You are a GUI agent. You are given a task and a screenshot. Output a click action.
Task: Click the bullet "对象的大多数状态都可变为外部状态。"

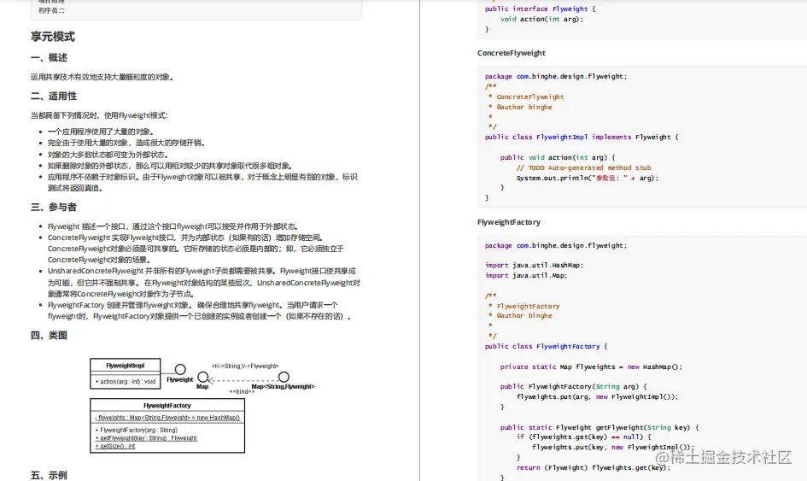(x=108, y=155)
